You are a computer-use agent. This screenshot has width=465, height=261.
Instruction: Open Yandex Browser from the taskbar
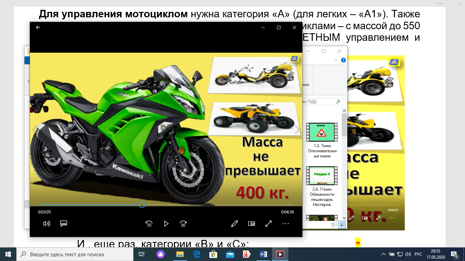(247, 254)
